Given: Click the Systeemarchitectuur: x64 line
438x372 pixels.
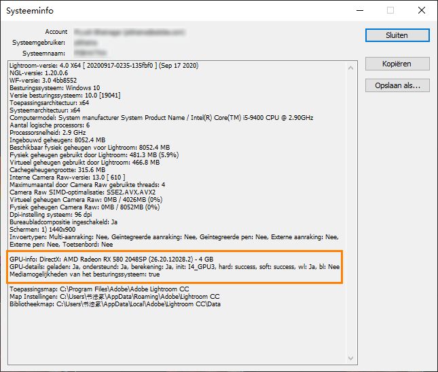Looking at the screenshot, I should tap(45, 110).
